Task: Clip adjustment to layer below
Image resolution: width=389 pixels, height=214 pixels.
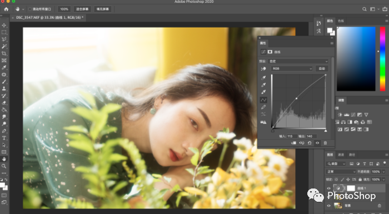Action: click(x=293, y=143)
